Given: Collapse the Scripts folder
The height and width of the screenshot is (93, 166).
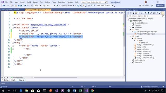Looking at the screenshot, I should point(130,36).
